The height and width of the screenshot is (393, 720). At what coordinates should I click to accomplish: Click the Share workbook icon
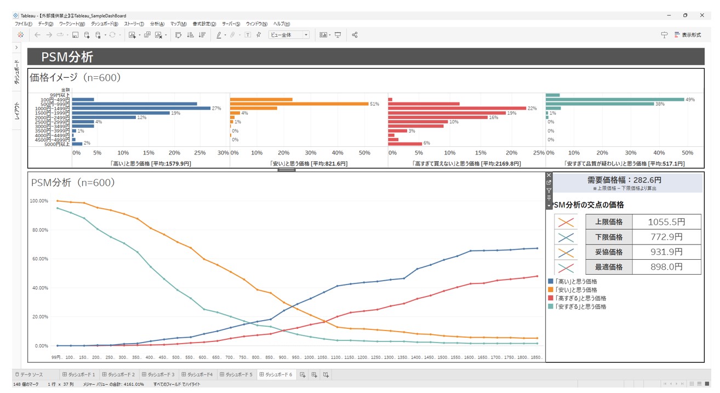coord(355,35)
